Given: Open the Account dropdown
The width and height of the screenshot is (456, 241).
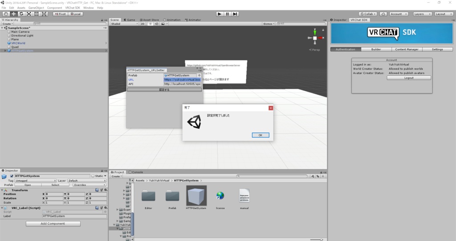Looking at the screenshot, I should 399,14.
